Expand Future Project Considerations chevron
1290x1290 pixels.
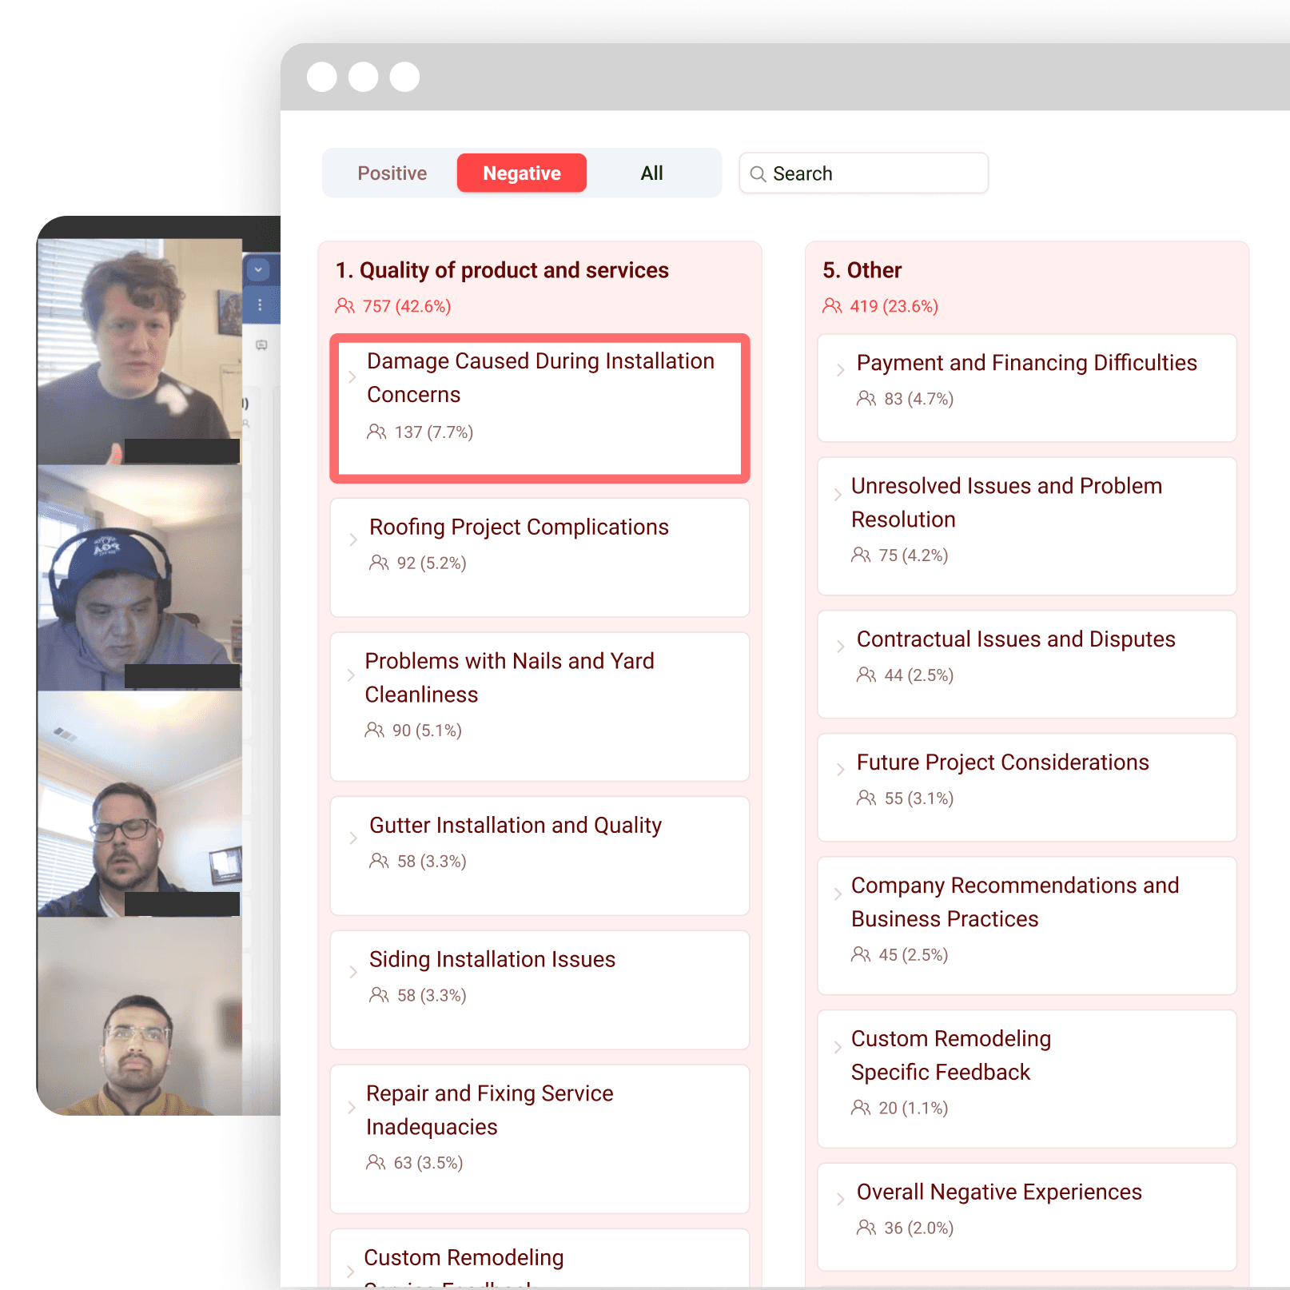[x=840, y=770]
